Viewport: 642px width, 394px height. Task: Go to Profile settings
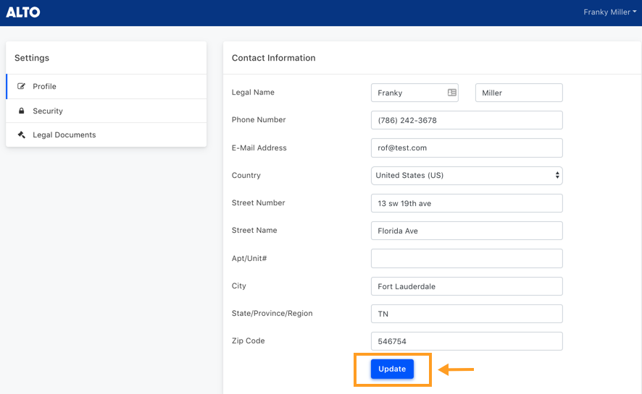106,86
